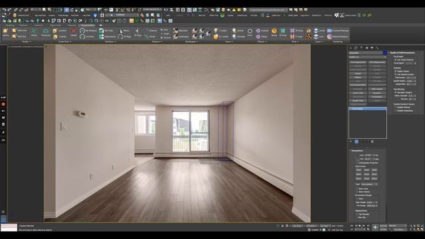425x239 pixels.
Task: Open the Object Paint ribbon tab
Action: [55, 25]
